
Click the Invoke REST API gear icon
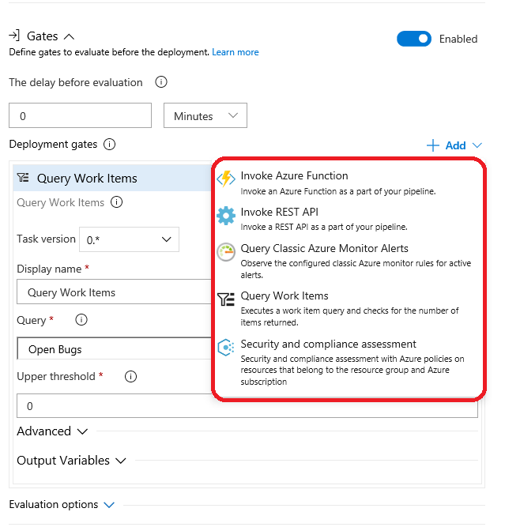226,216
